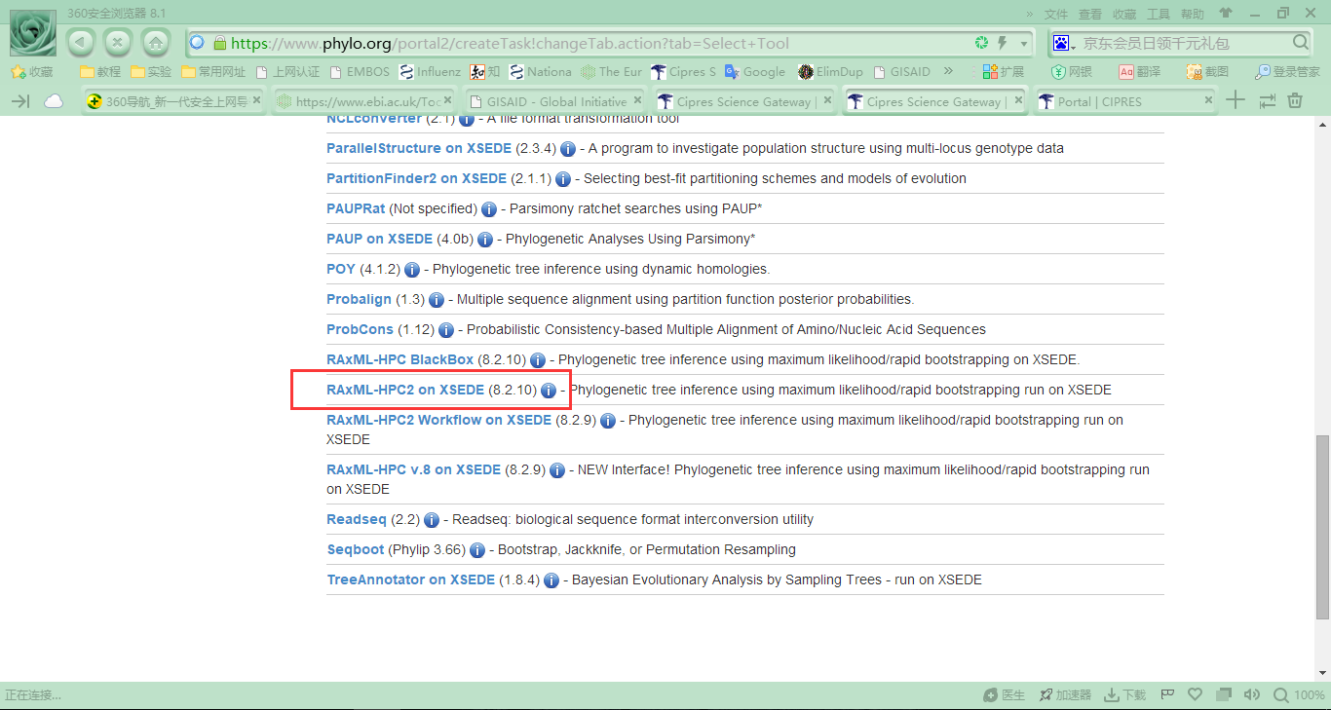This screenshot has height=710, width=1331.
Task: Click the vertical page scrollbar thumb
Action: (x=1322, y=526)
